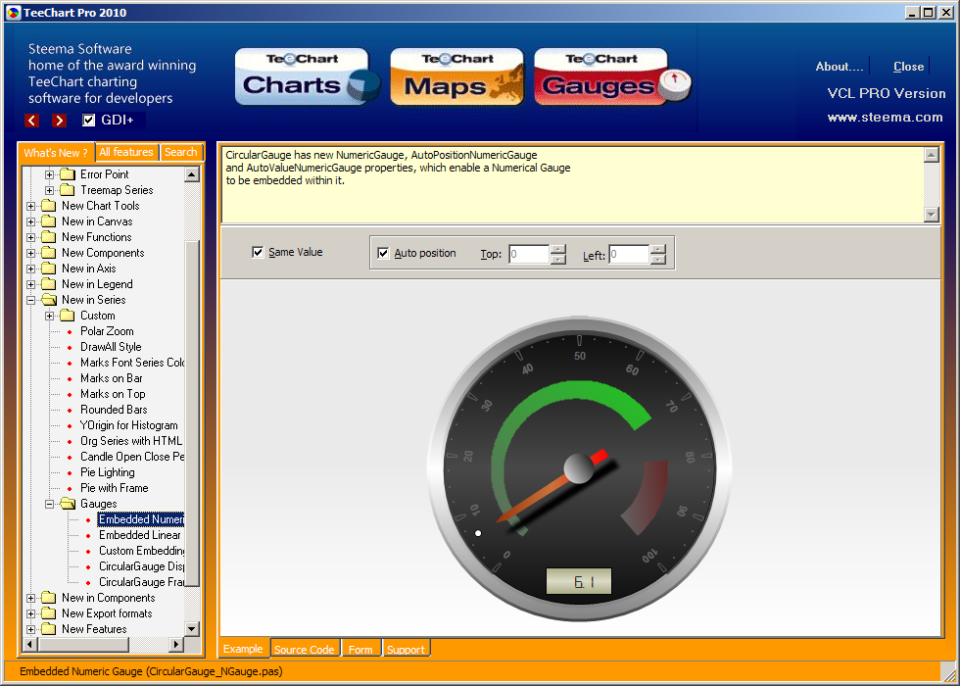Select the Example tab
Screen dimensions: 960x686
[243, 649]
